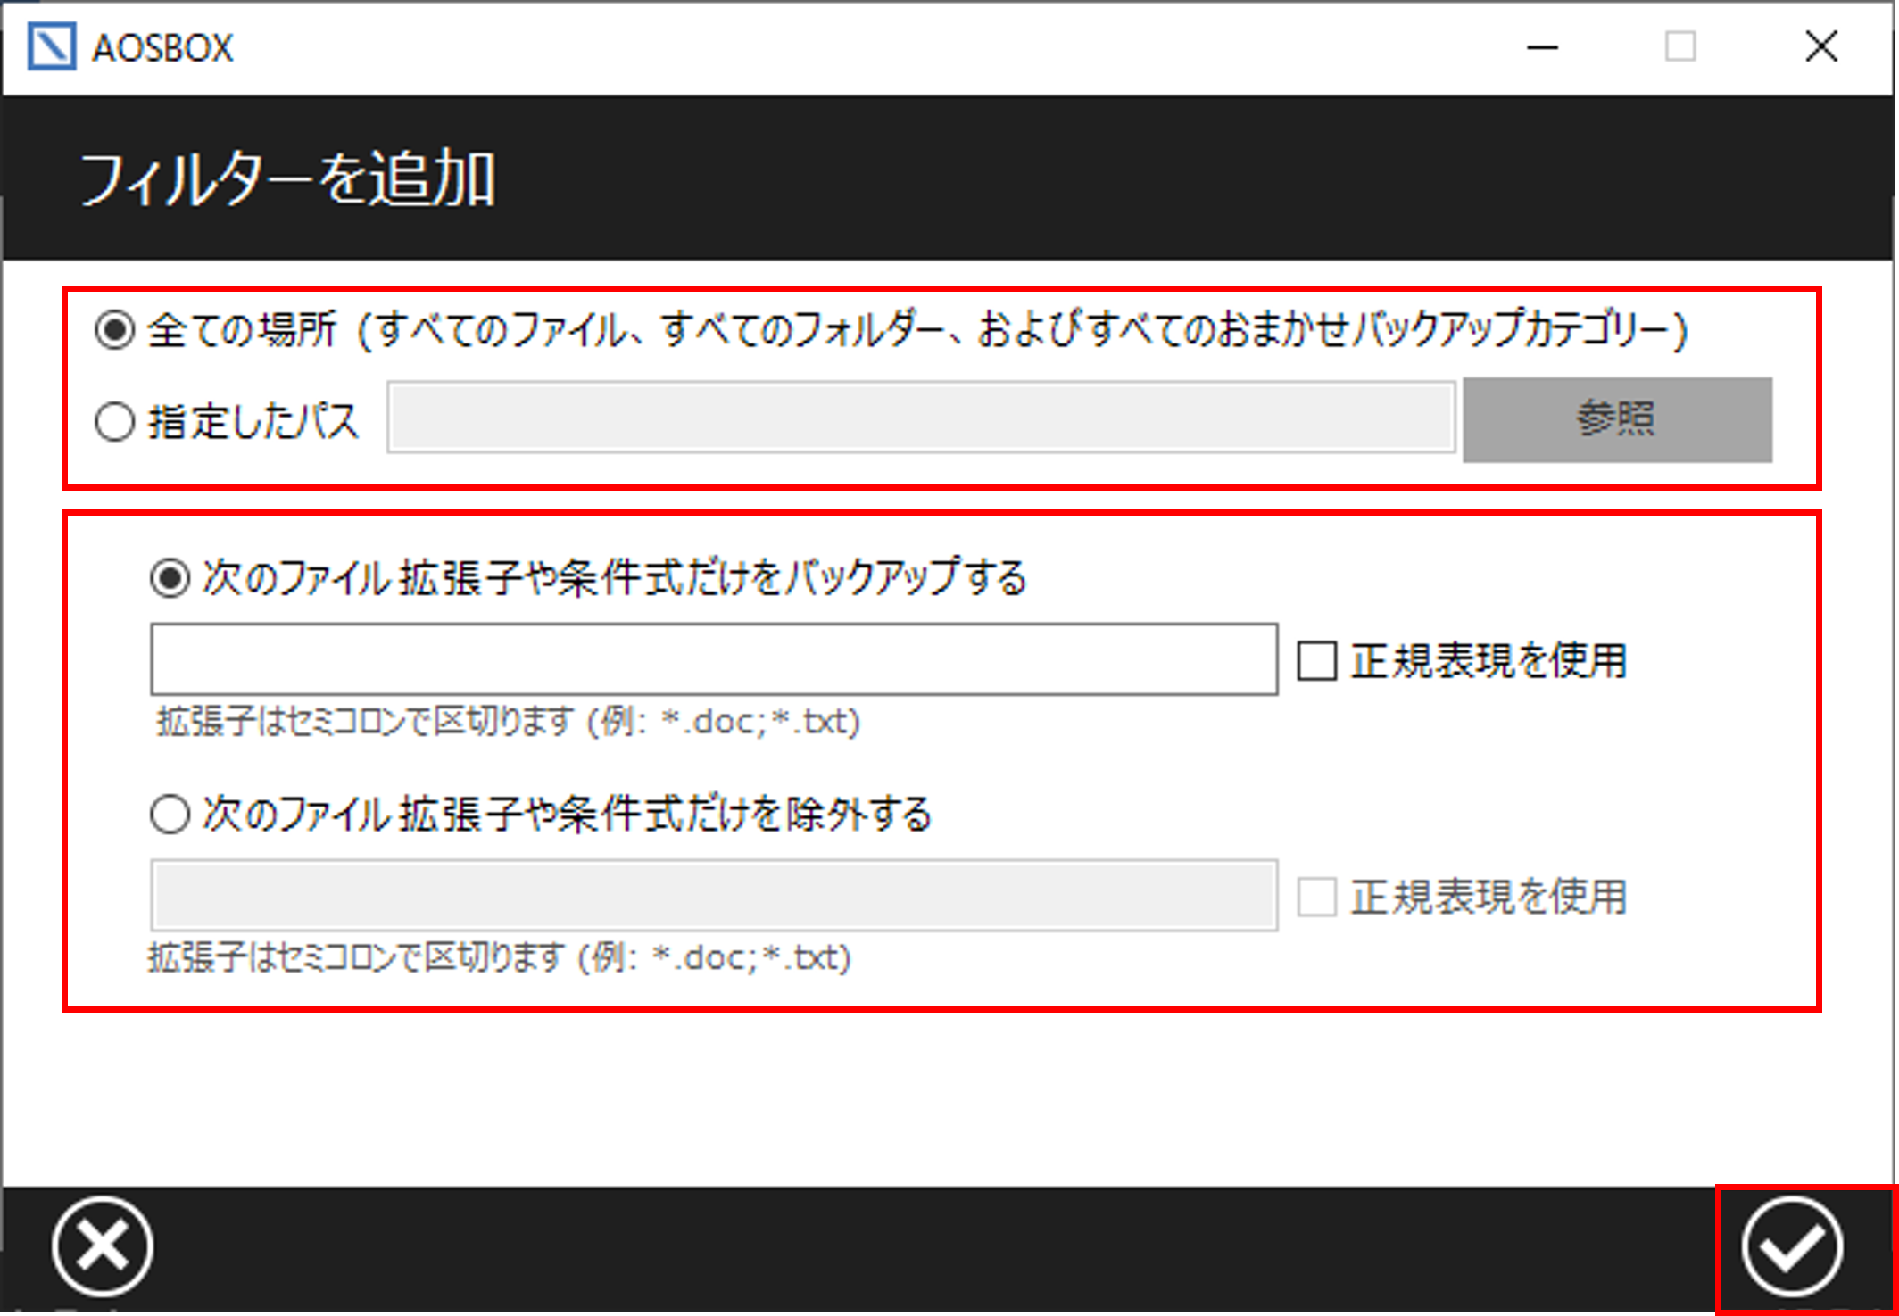1899x1316 pixels.
Task: Click the フィルターを追加 heading text
Action: click(x=287, y=179)
